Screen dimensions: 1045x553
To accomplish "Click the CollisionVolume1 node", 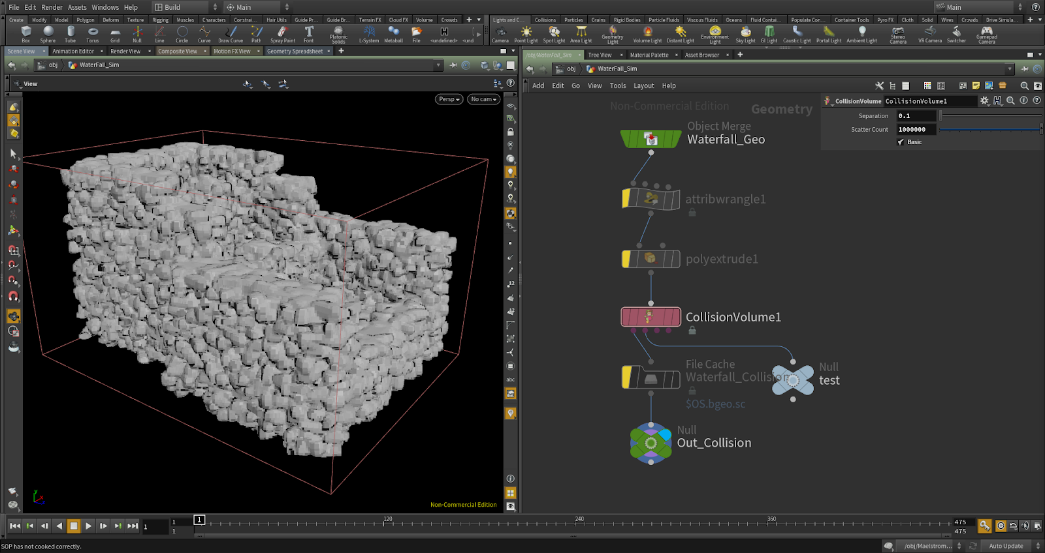I will point(651,317).
